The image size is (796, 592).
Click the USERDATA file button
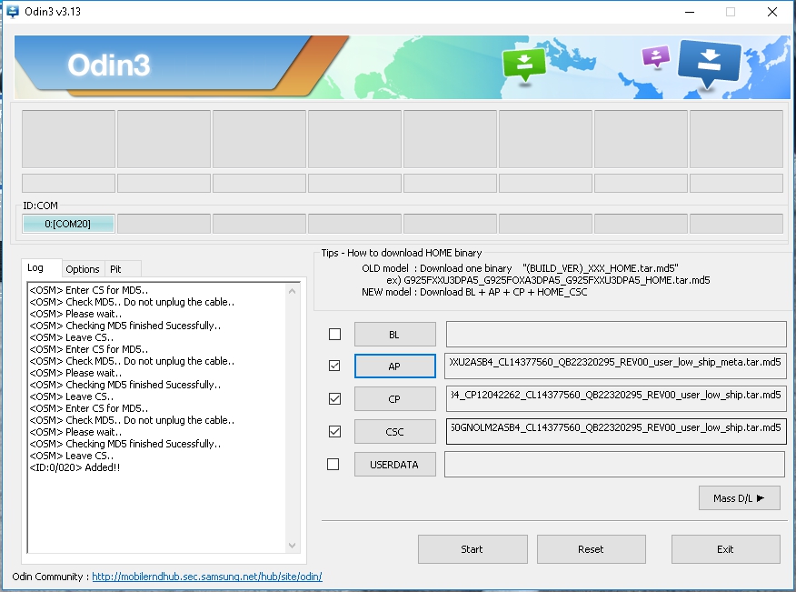tap(394, 465)
